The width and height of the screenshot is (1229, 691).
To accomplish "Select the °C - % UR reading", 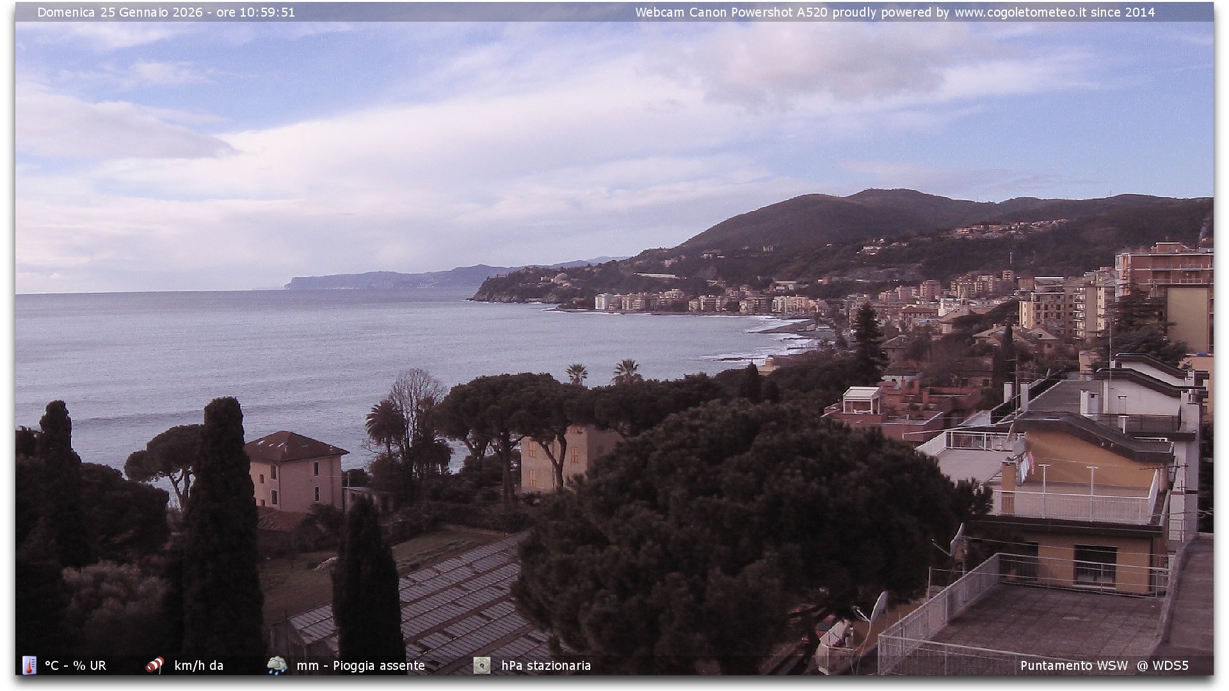I will pos(76,665).
